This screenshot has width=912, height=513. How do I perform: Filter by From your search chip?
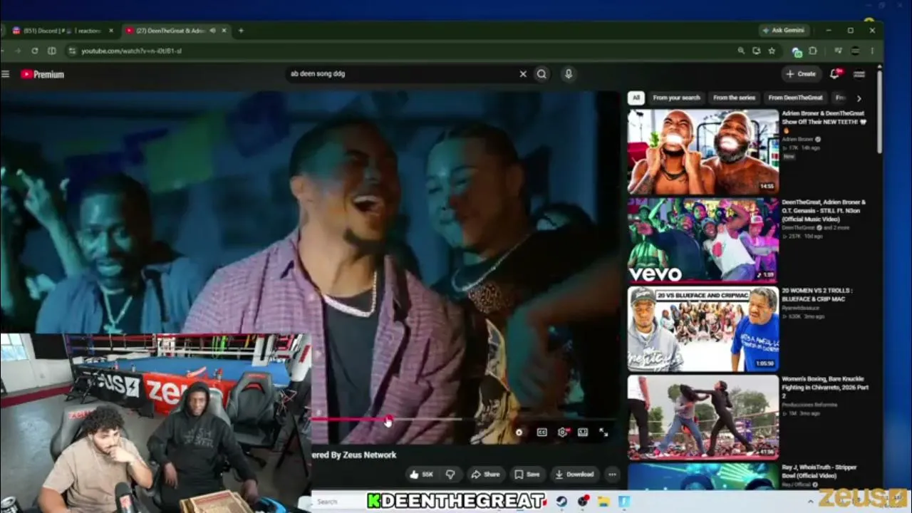point(677,98)
